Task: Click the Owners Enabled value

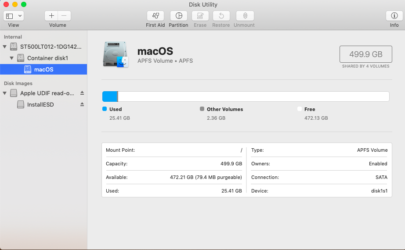Action: coord(378,164)
